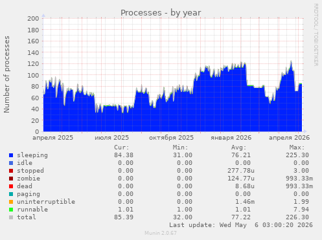The image size is (322, 240).
Task: Click the 'октября 2025' x-axis label
Action: [171, 138]
